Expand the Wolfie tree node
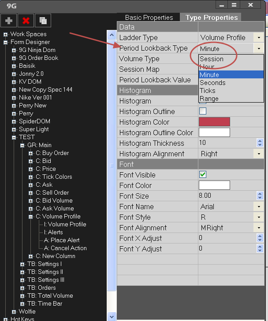The image size is (268, 321). click(14, 312)
